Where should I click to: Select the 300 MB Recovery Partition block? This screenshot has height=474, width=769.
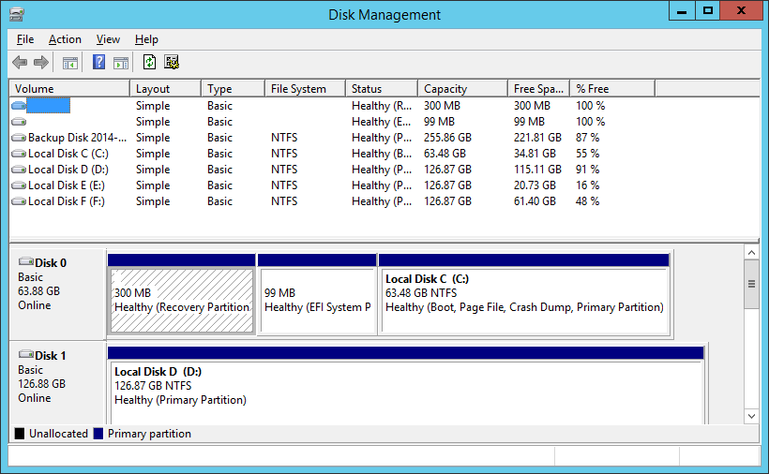click(x=182, y=300)
